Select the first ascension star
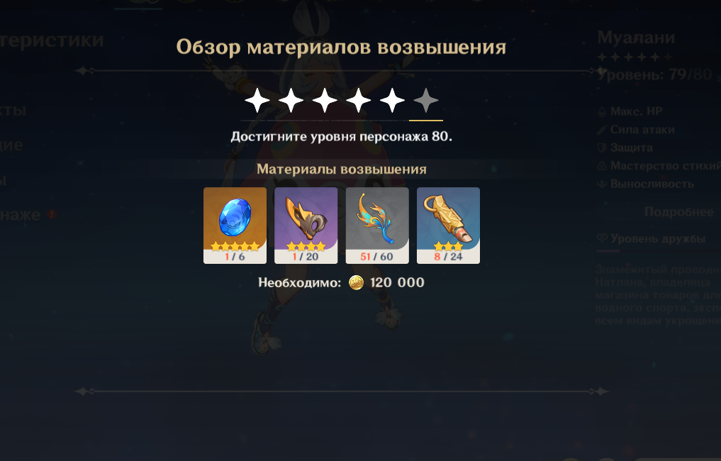The height and width of the screenshot is (461, 721). pos(257,101)
